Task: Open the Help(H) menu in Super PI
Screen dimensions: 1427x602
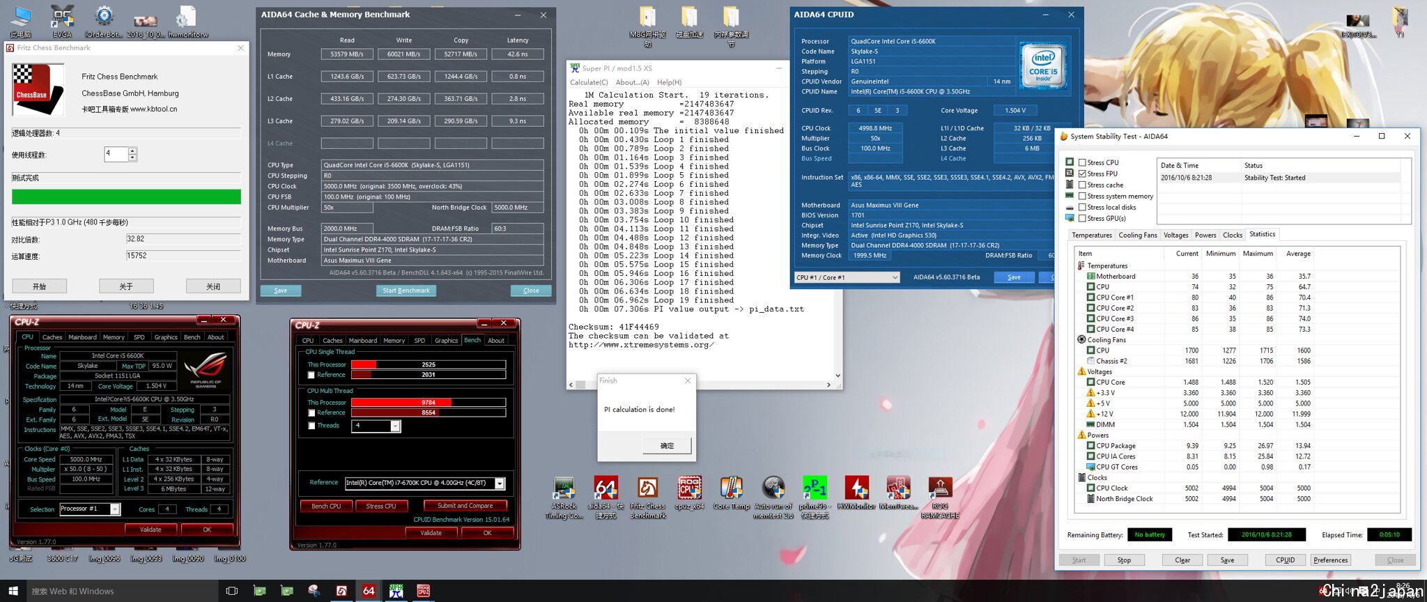Action: tap(669, 82)
